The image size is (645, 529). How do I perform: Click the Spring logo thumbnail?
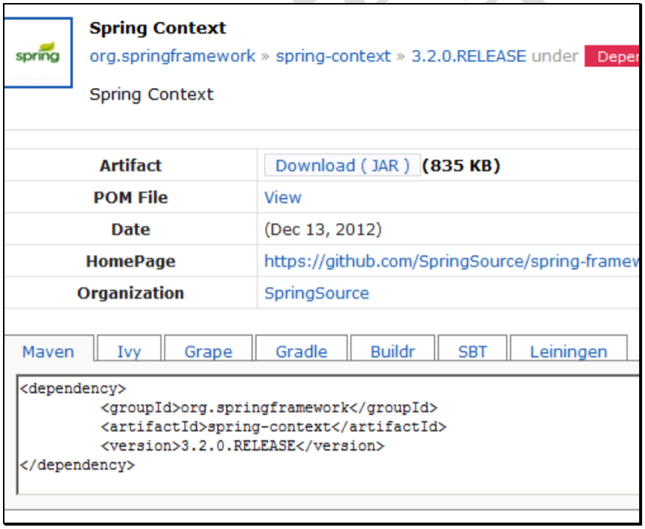[38, 53]
